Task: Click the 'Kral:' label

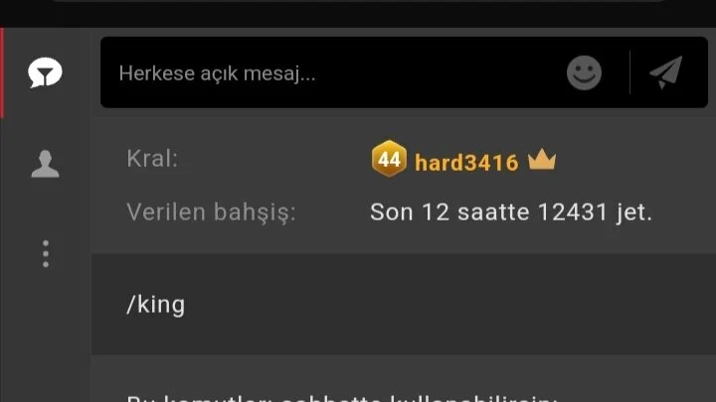Action: [152, 159]
